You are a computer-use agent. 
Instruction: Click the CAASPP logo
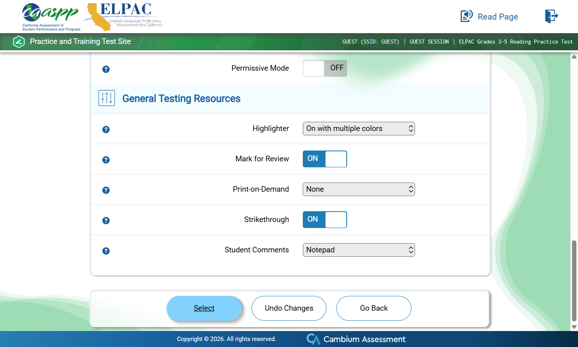(x=51, y=17)
